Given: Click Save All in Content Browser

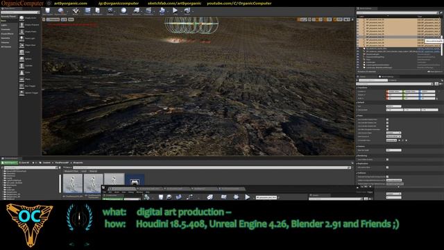Looking at the screenshot, I should click(25, 162).
